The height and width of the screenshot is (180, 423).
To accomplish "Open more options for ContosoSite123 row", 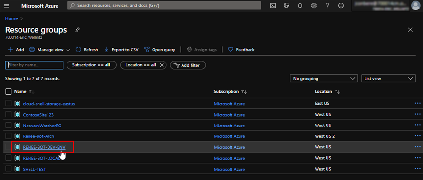I will [x=417, y=114].
